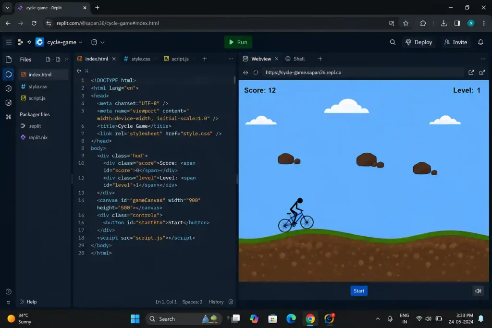The image size is (492, 328).
Task: Click the AI icon in the editor status bar
Action: click(231, 302)
